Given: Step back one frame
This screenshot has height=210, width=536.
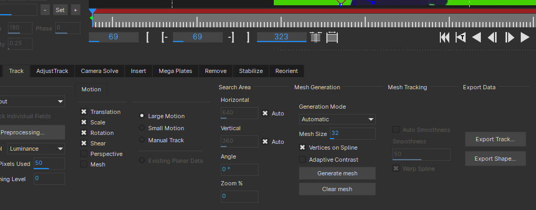Looking at the screenshot, I should click(492, 37).
